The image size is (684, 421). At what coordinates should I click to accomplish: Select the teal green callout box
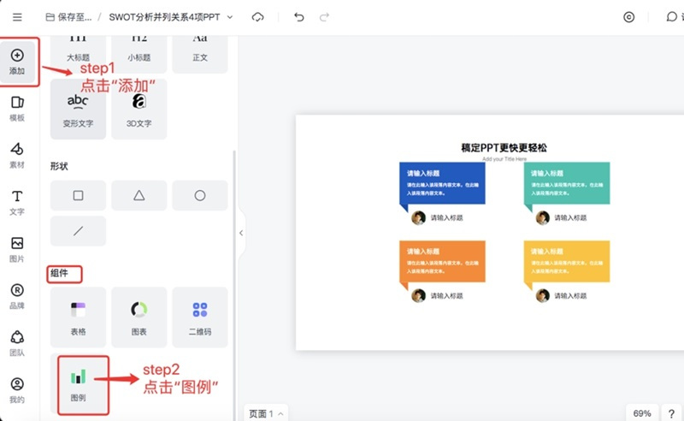coord(567,183)
